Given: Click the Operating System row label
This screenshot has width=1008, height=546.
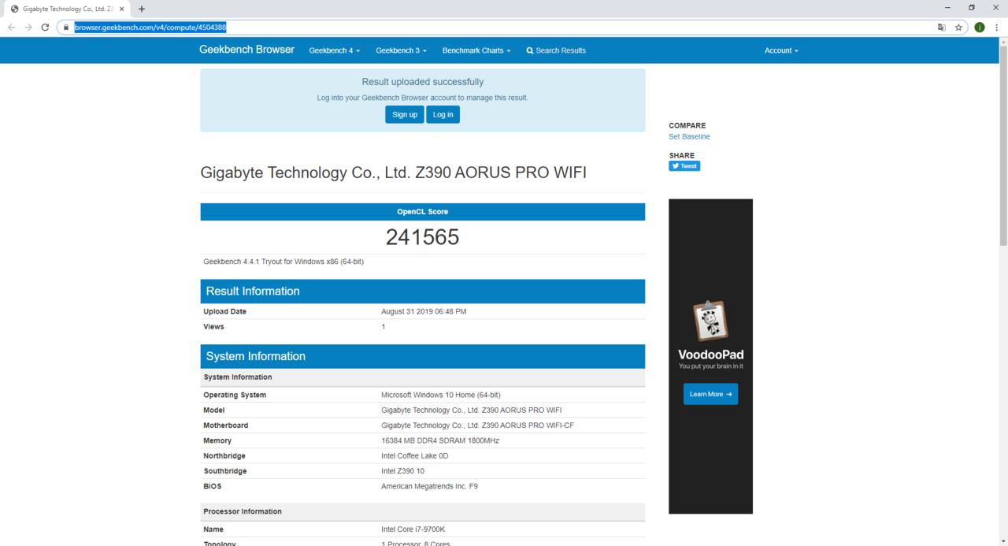Looking at the screenshot, I should (x=235, y=395).
